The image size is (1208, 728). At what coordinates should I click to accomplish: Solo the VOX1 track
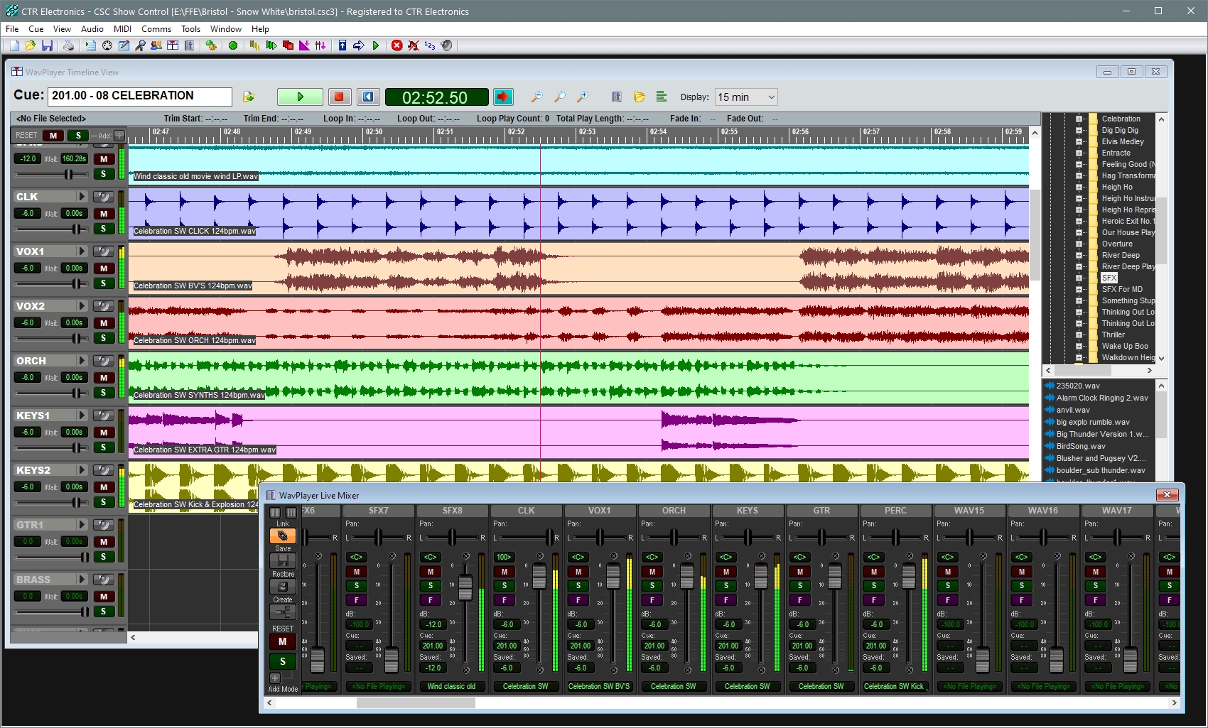pyautogui.click(x=104, y=283)
